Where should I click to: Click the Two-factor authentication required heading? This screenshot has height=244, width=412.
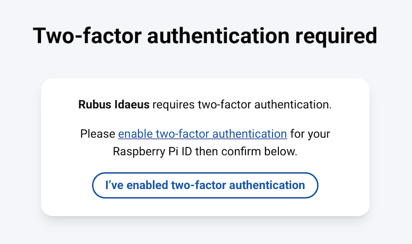[205, 35]
